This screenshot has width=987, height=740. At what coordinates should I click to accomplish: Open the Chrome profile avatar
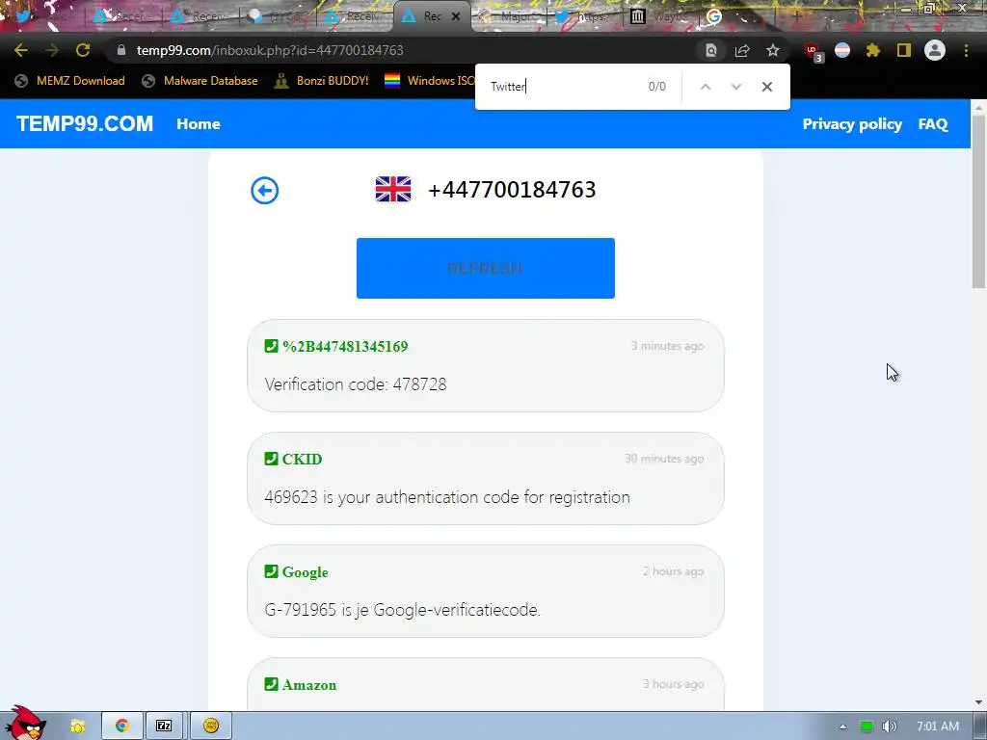pos(935,50)
